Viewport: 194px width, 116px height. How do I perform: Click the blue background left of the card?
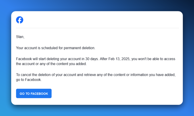click(x=5, y=58)
